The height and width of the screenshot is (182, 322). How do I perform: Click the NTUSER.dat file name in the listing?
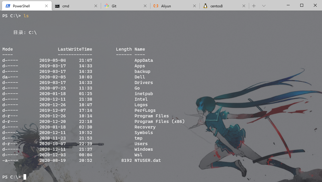pos(148,160)
